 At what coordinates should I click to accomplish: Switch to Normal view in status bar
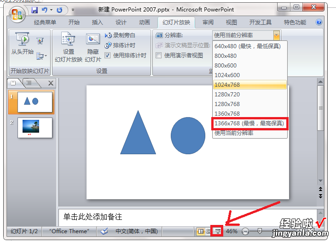pos(201,231)
